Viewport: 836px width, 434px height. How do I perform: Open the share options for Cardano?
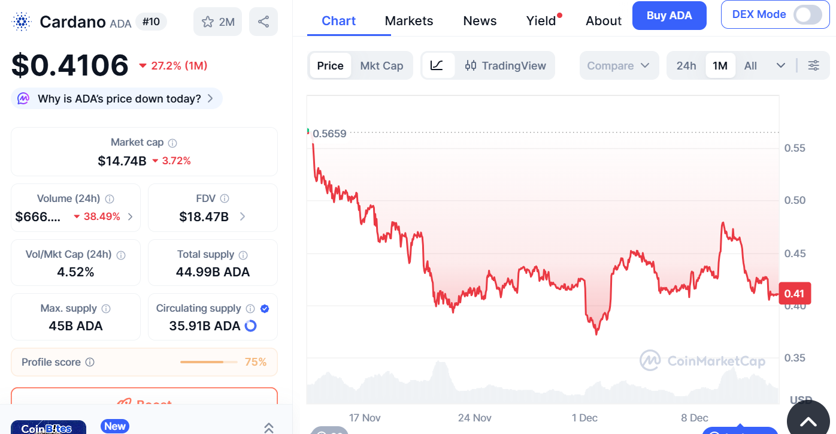263,22
